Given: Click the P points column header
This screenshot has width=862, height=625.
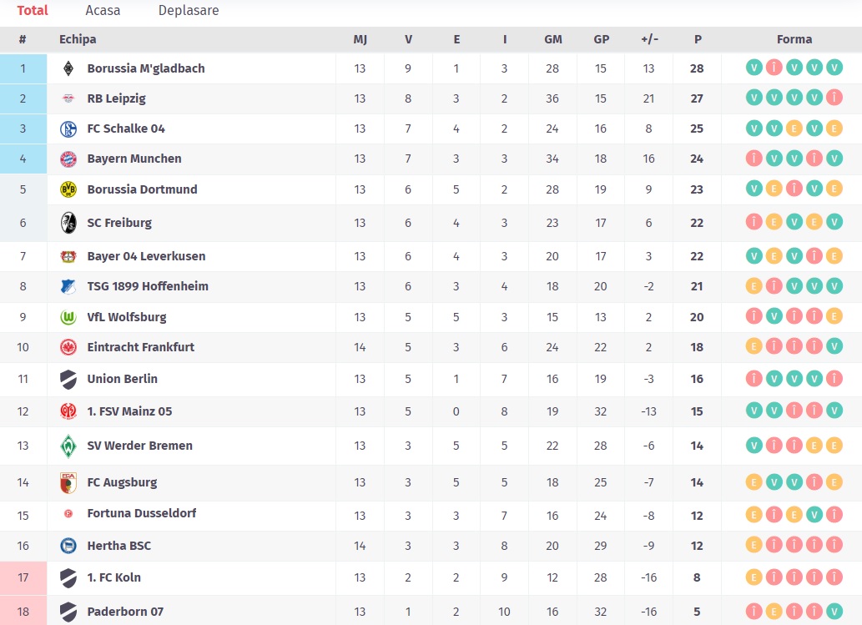Looking at the screenshot, I should tap(698, 39).
